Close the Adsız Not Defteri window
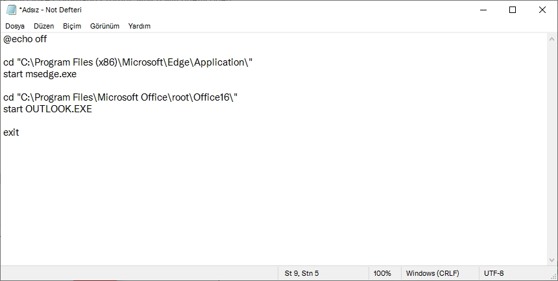 point(542,10)
